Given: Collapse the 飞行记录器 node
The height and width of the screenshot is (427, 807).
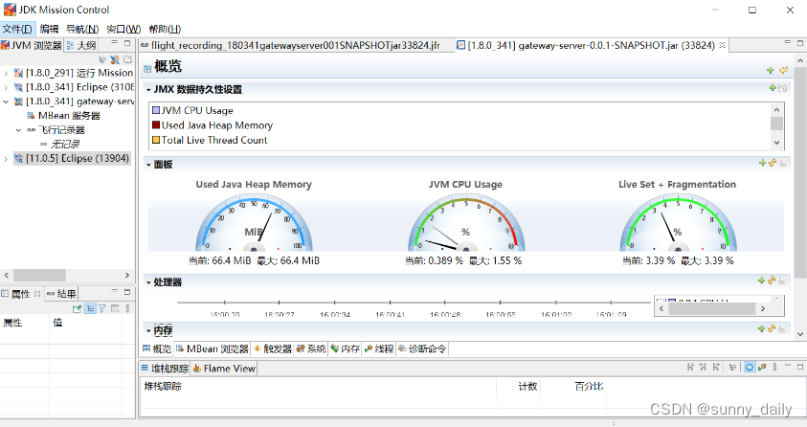Looking at the screenshot, I should (x=18, y=130).
